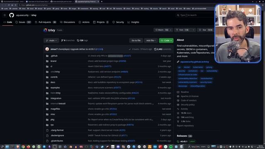Open the misc folder
The width and height of the screenshot is (265, 149).
tap(53, 114)
